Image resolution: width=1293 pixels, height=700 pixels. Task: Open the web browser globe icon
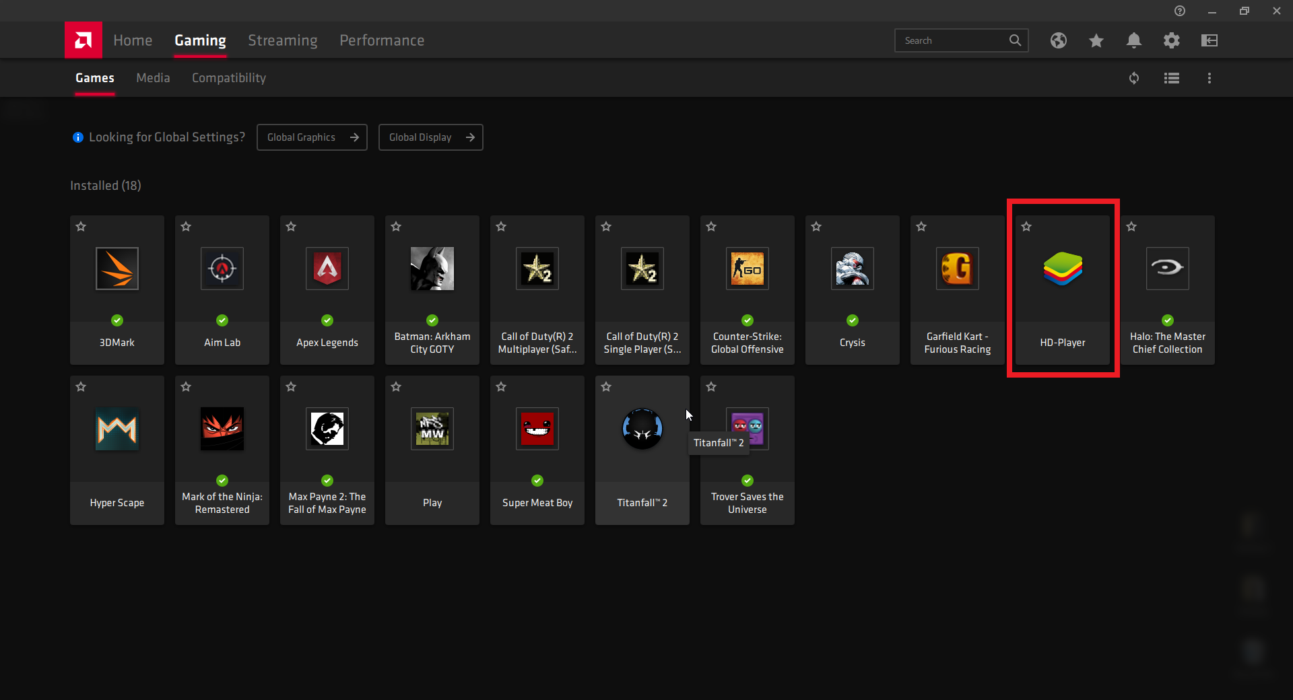coord(1059,40)
